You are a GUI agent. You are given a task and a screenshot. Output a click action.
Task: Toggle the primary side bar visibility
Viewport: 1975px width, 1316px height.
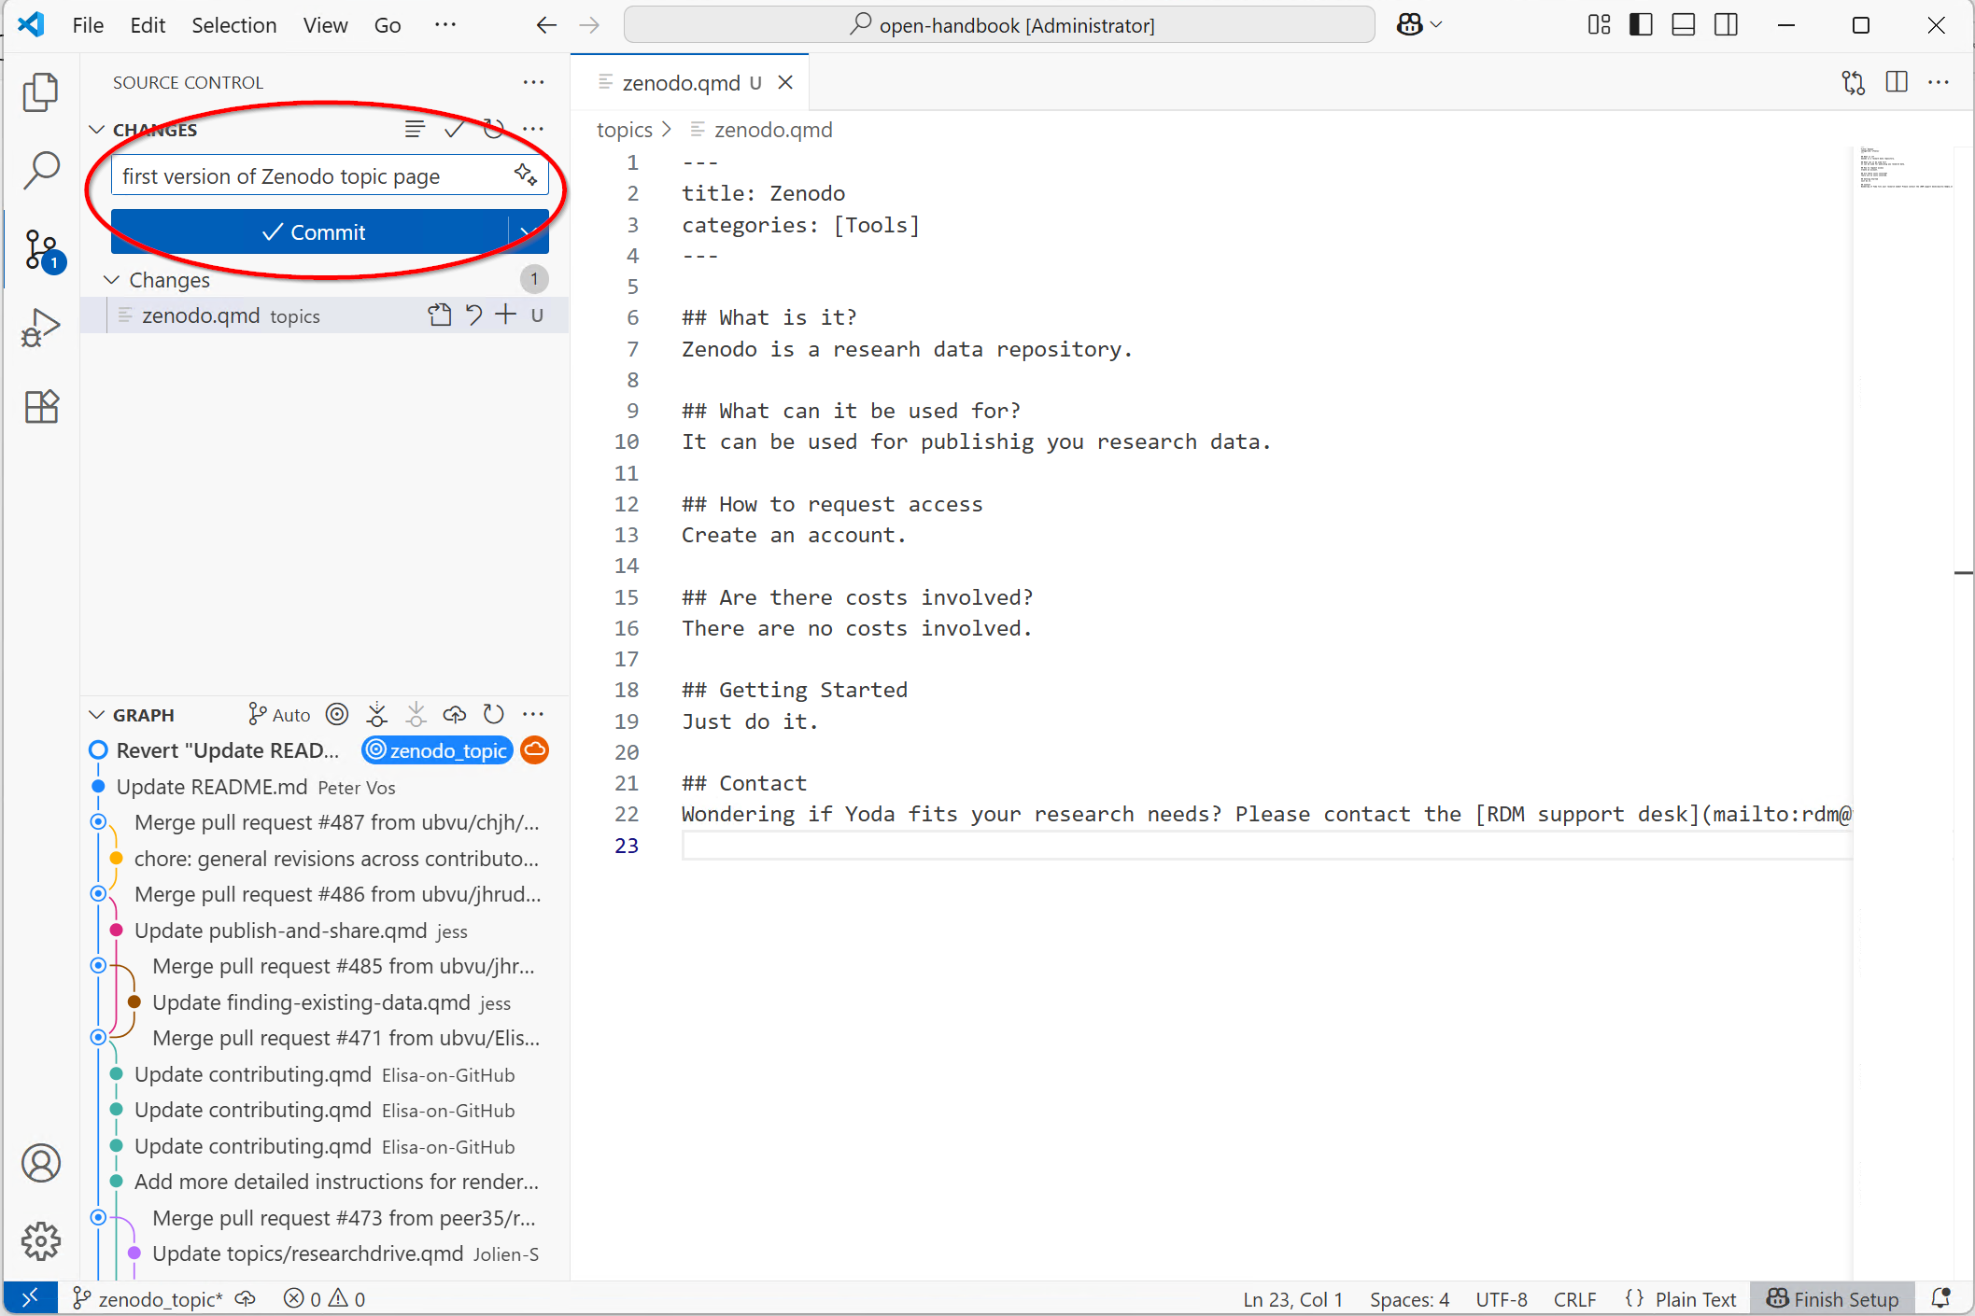tap(1641, 24)
